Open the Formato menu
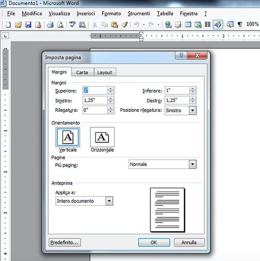The width and height of the screenshot is (260, 261). [x=111, y=14]
